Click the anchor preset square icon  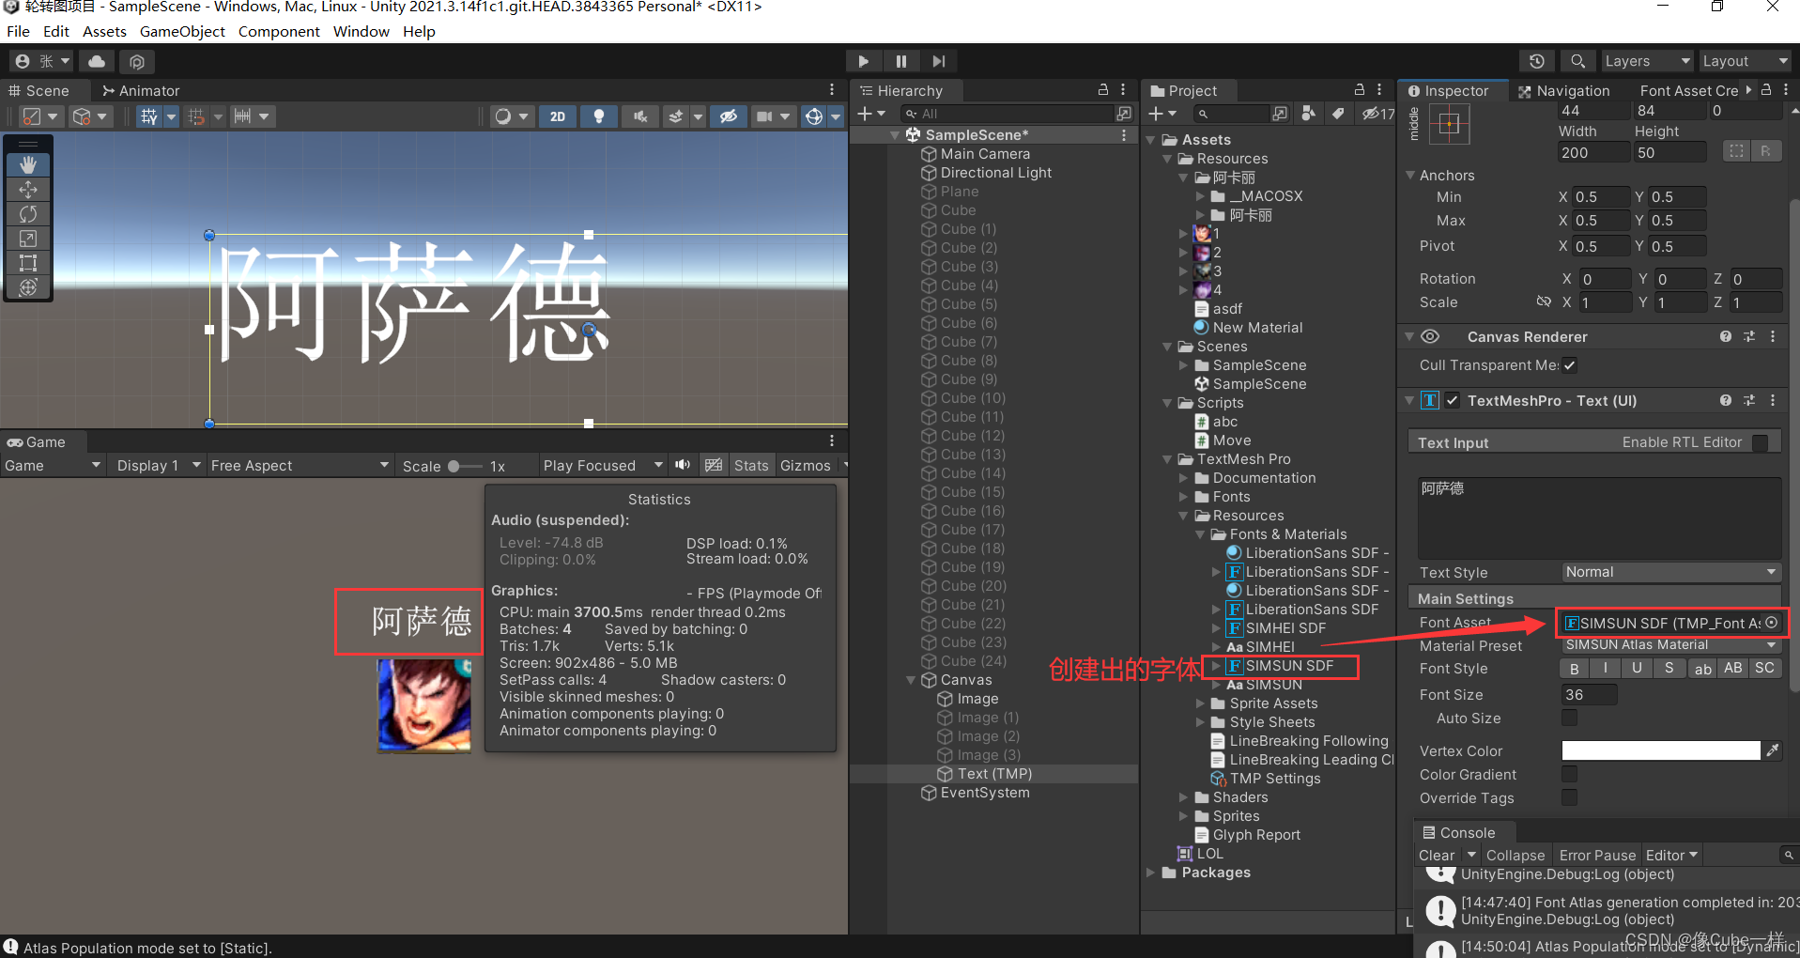coord(1449,124)
